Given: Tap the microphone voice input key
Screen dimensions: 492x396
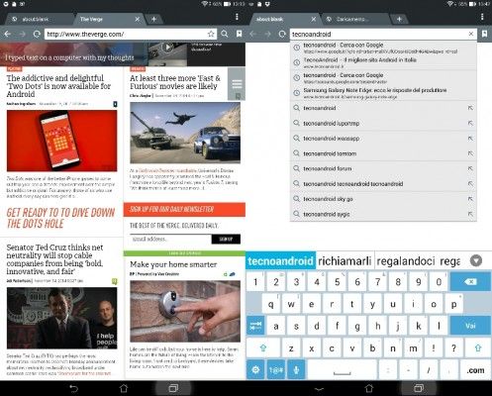Looking at the screenshot, I should [x=296, y=369].
